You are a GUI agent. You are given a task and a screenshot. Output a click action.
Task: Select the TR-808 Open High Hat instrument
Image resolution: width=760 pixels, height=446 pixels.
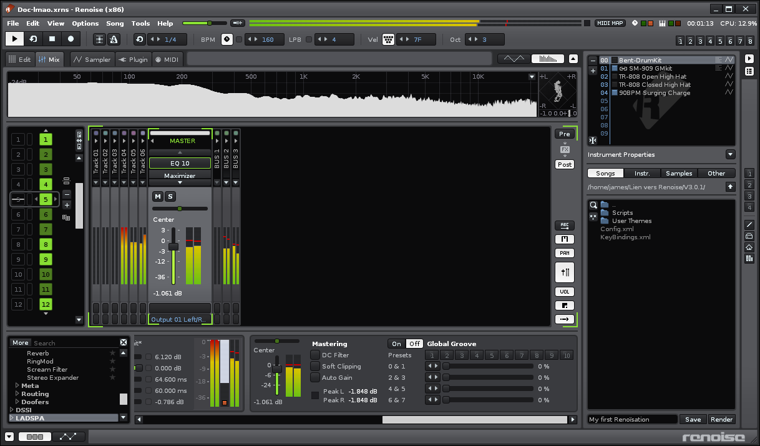(652, 76)
